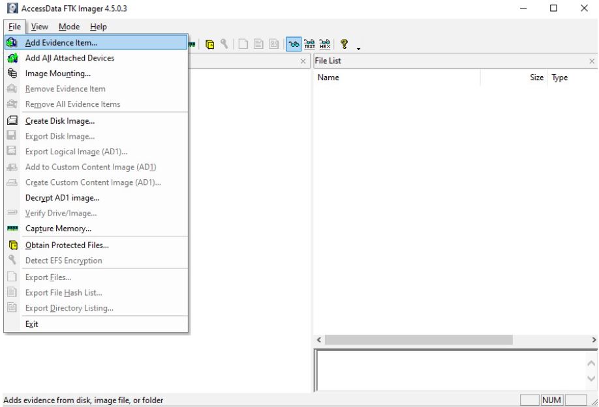Screen dimensions: 599x407
Task: Click the properties pane scroll up arrow
Action: pyautogui.click(x=591, y=363)
